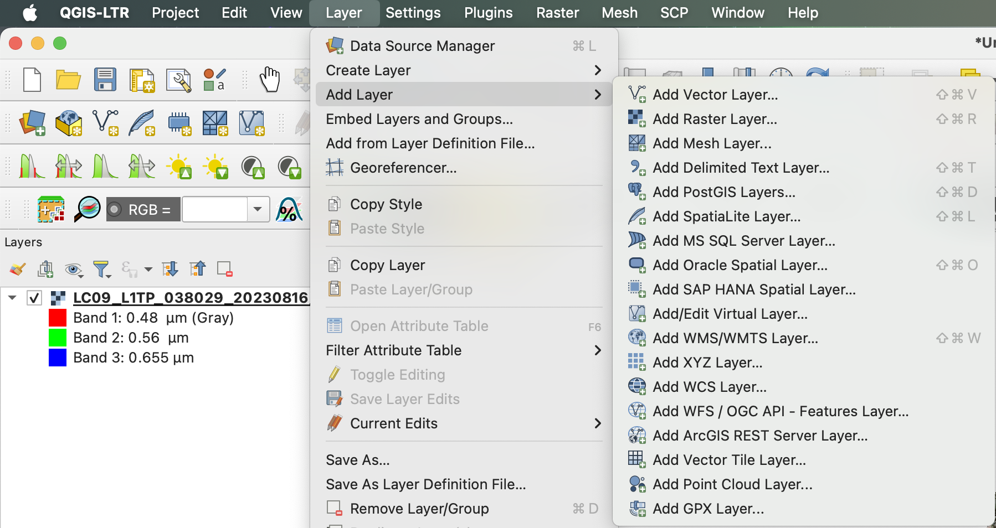Click the green Band 2 color swatch
The image size is (996, 528).
58,338
